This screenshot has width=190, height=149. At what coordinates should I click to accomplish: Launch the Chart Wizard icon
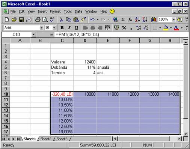tap(154, 20)
